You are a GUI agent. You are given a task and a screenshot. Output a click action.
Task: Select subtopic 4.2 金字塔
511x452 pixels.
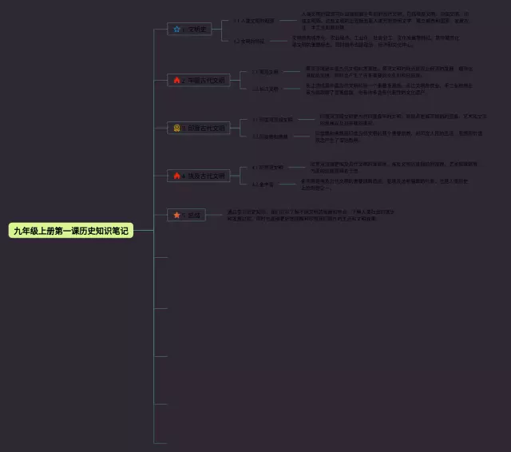tap(263, 184)
